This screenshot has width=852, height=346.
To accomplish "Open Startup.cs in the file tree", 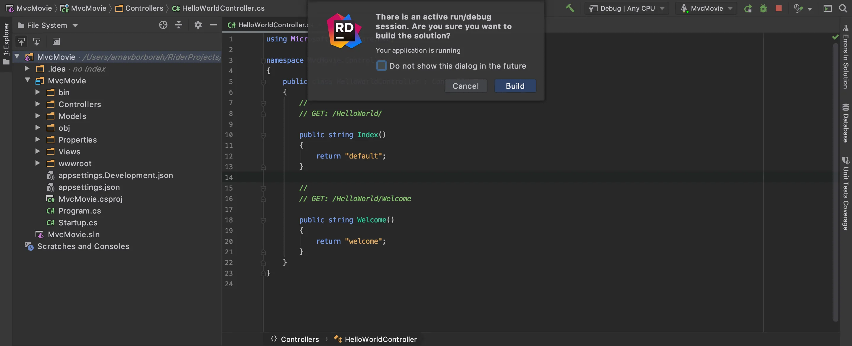I will 78,223.
